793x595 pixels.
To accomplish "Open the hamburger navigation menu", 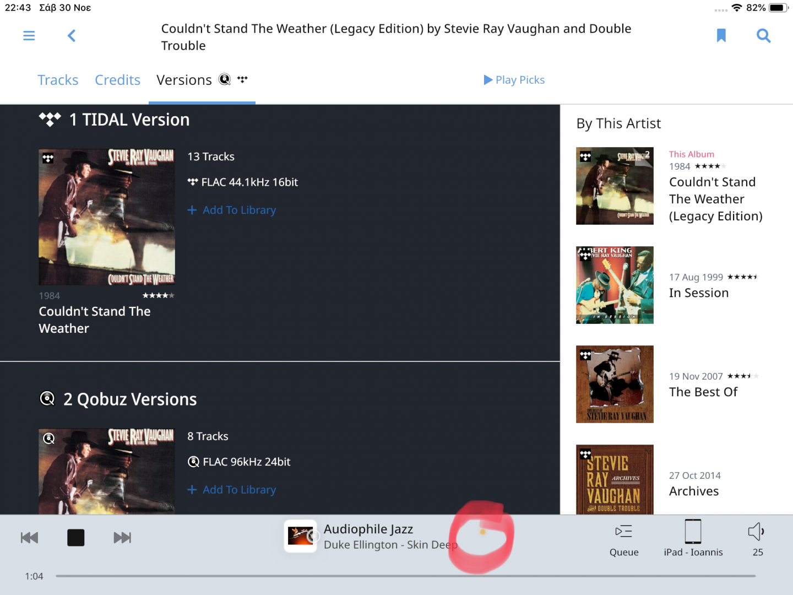I will click(29, 36).
